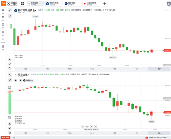
Task: Switch to the 现货白银 top tab
Action: pos(35,4)
